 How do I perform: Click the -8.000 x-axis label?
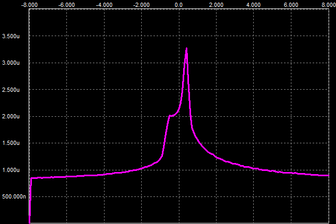(x=29, y=5)
